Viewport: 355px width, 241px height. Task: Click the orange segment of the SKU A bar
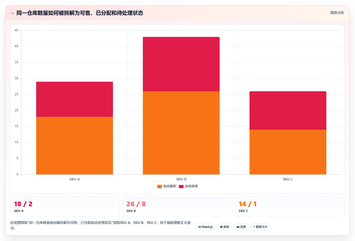pyautogui.click(x=74, y=145)
